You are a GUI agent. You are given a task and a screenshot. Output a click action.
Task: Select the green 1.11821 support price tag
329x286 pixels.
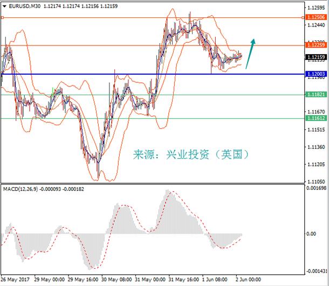pos(316,95)
